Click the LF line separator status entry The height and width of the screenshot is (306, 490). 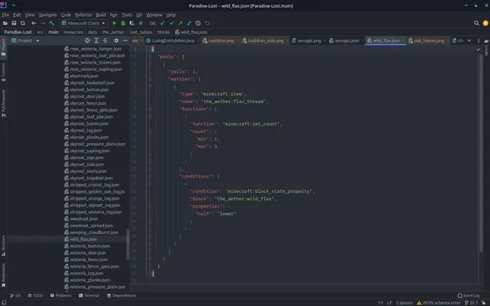(390, 303)
